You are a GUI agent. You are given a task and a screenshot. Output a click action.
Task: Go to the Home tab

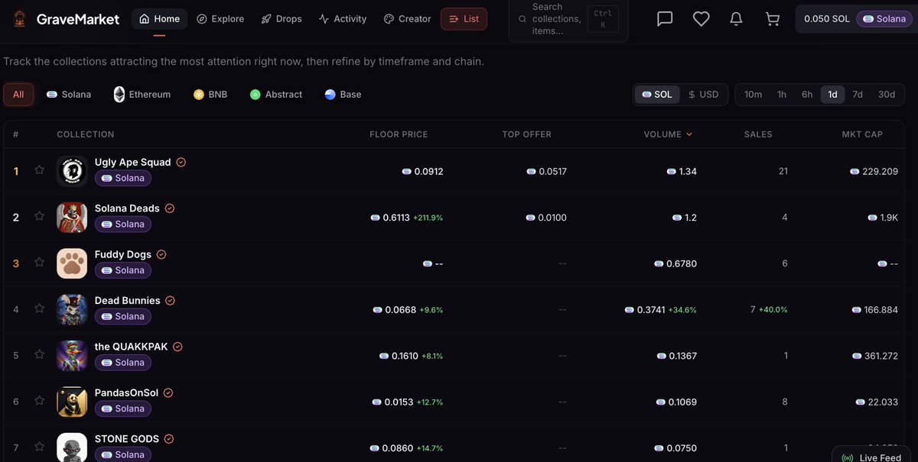(x=160, y=19)
